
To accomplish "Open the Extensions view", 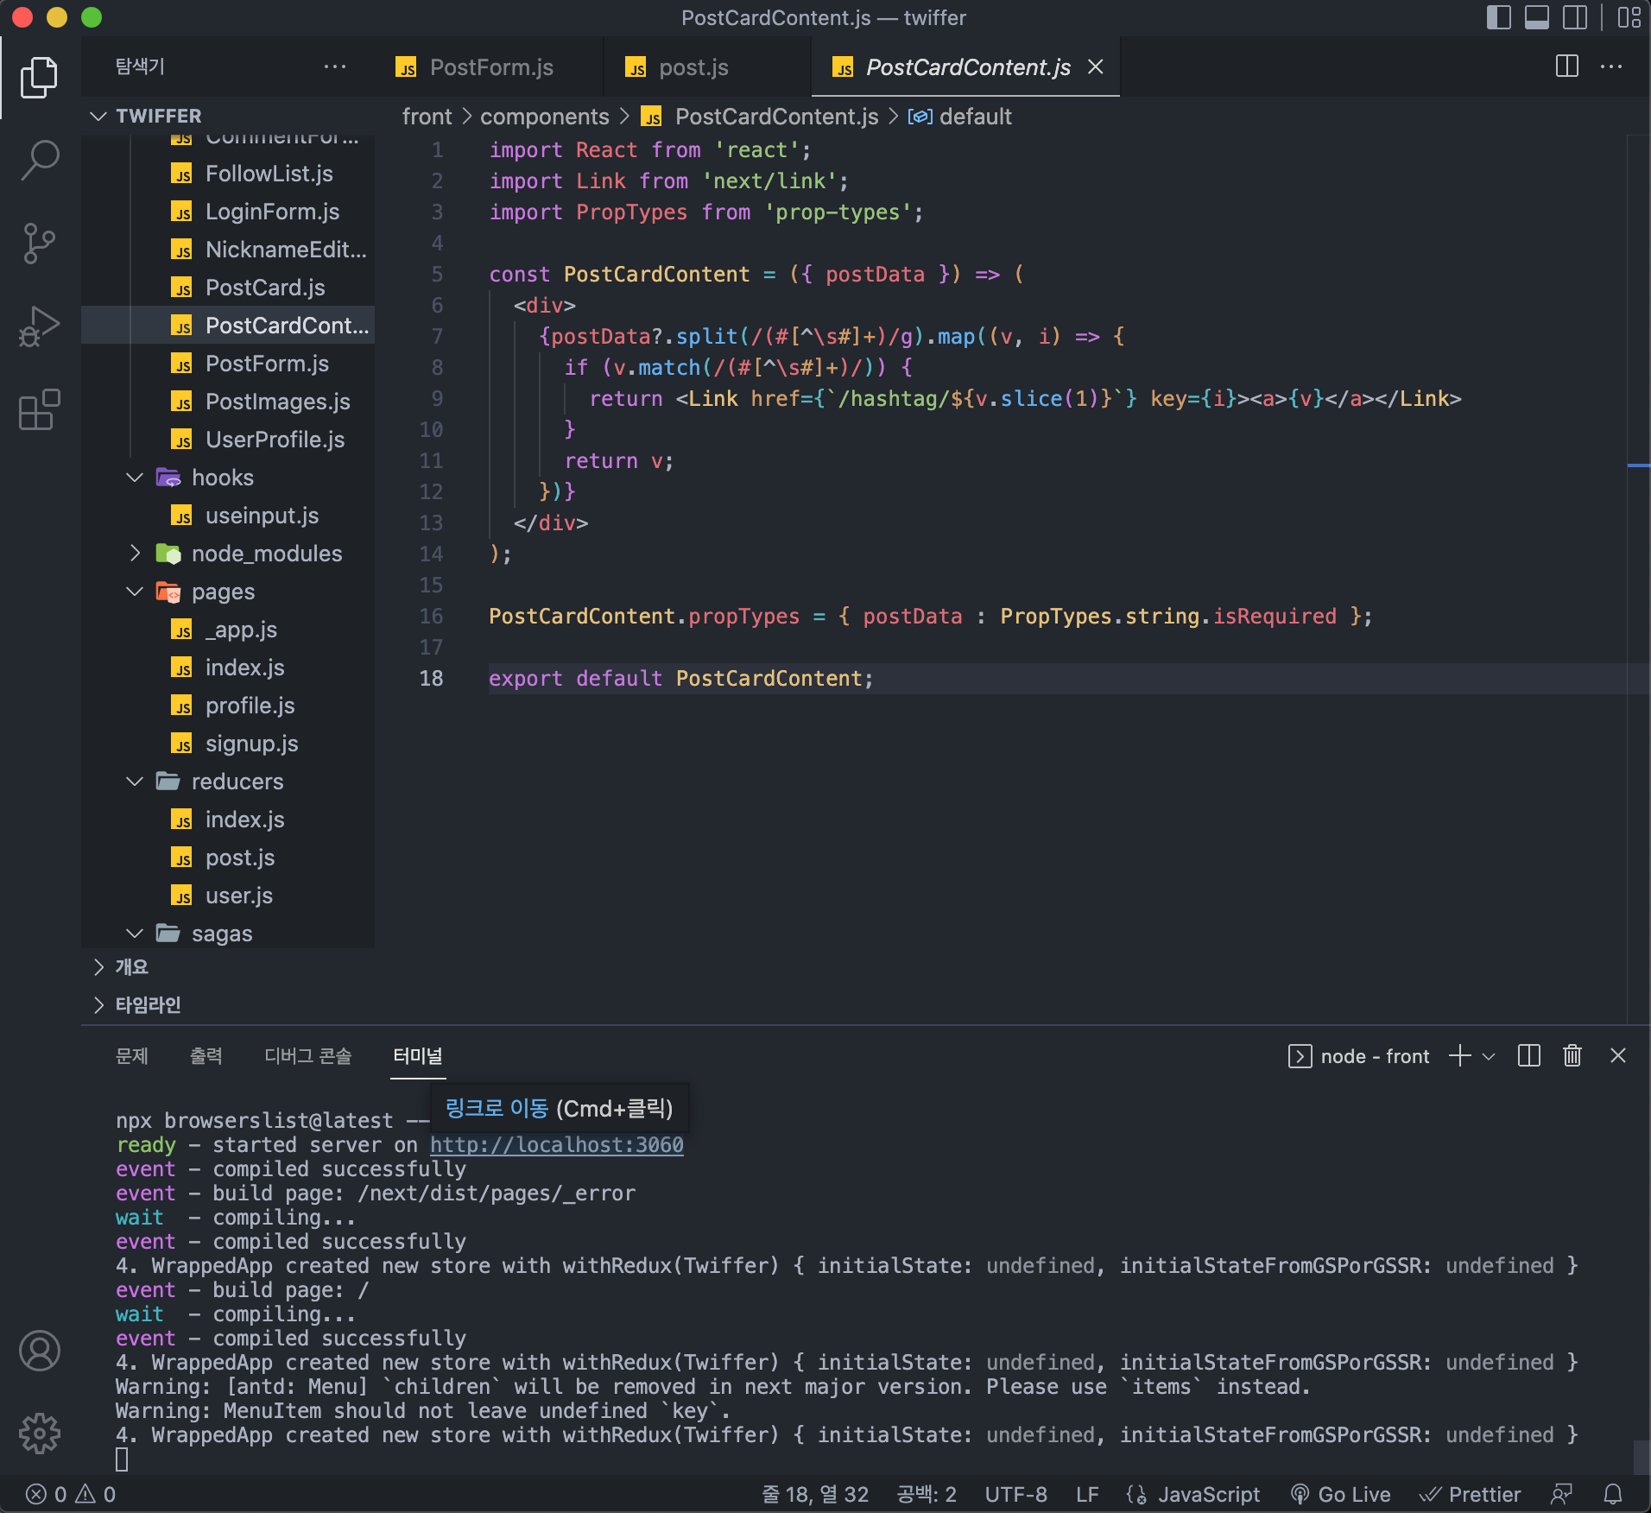I will click(x=40, y=409).
